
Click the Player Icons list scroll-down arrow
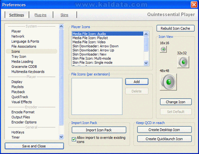[146, 63]
